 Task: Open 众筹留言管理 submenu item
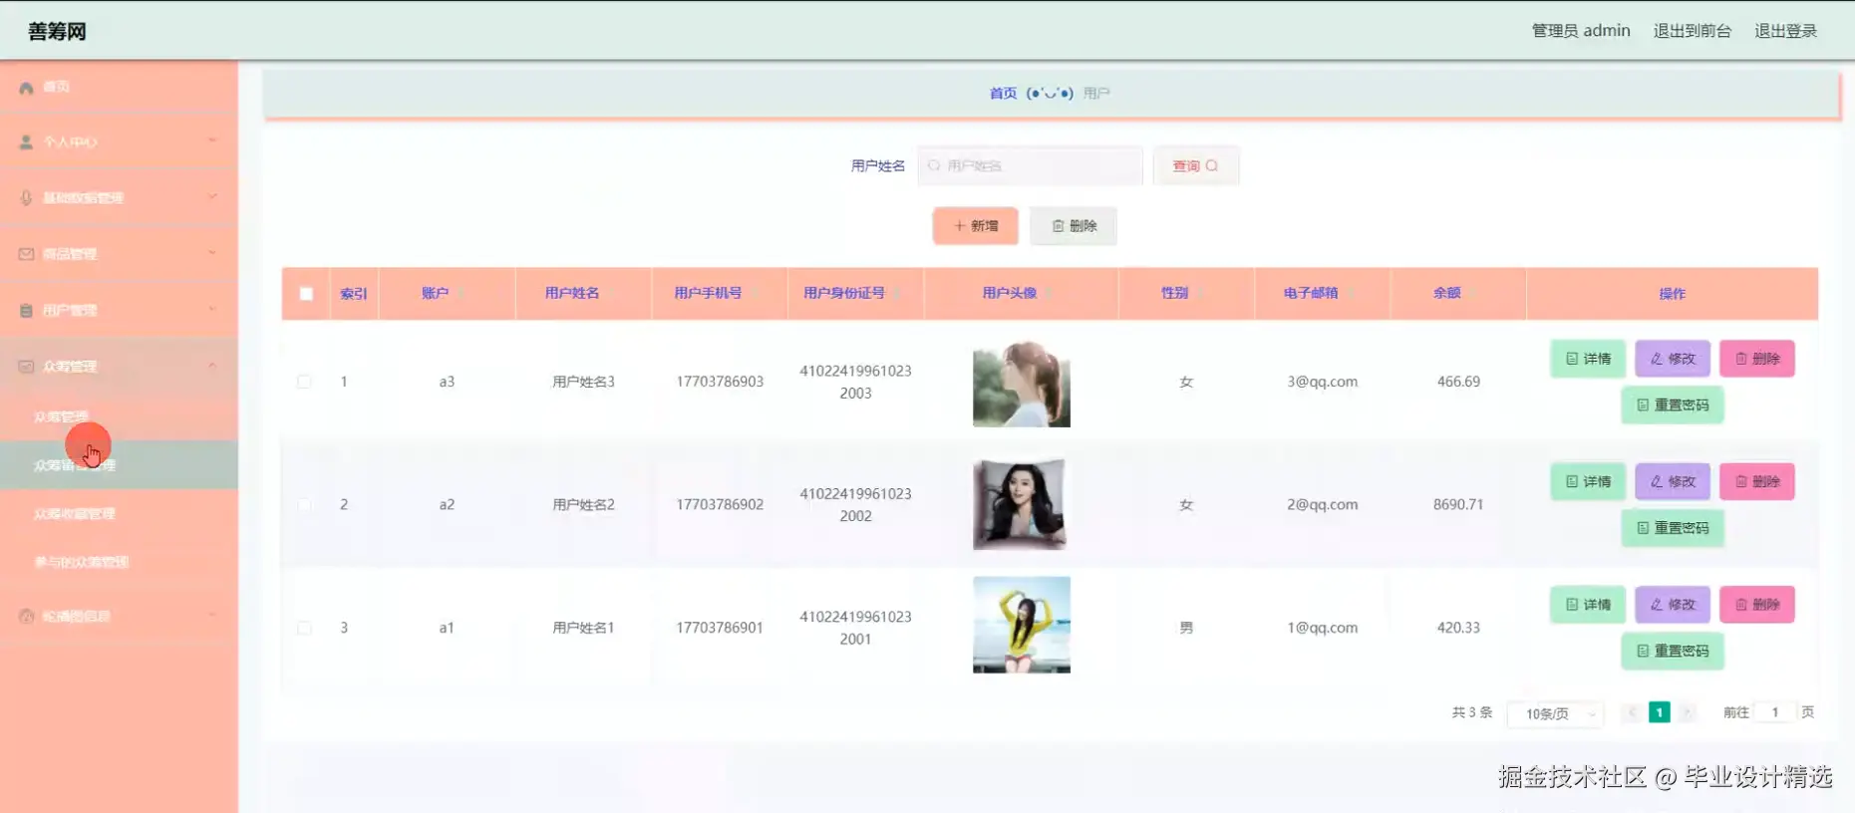[x=119, y=465]
